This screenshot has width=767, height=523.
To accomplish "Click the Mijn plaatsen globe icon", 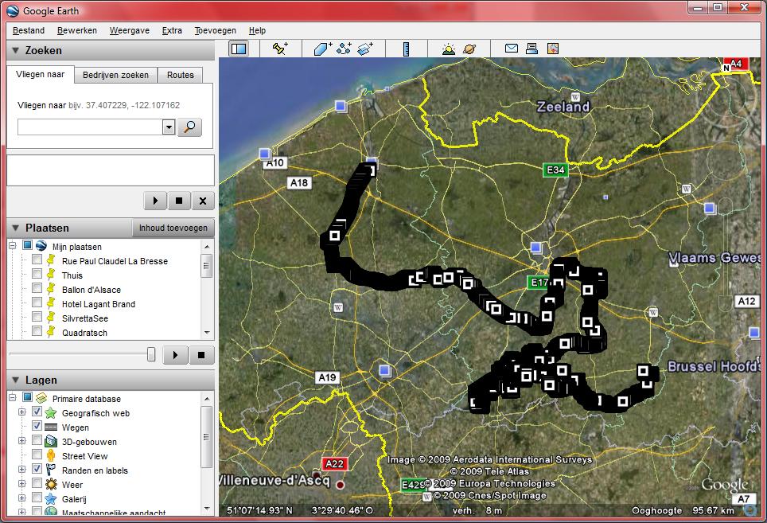I will click(x=41, y=246).
